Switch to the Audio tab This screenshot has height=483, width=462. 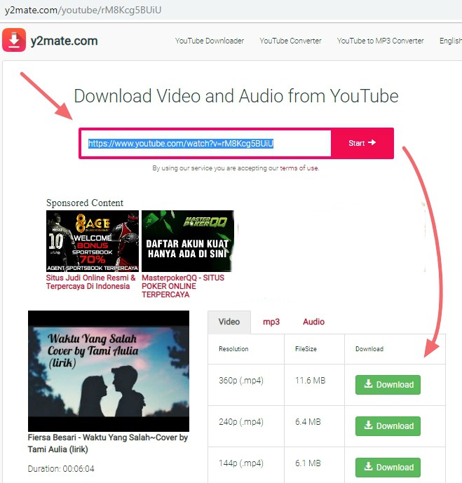pos(313,322)
